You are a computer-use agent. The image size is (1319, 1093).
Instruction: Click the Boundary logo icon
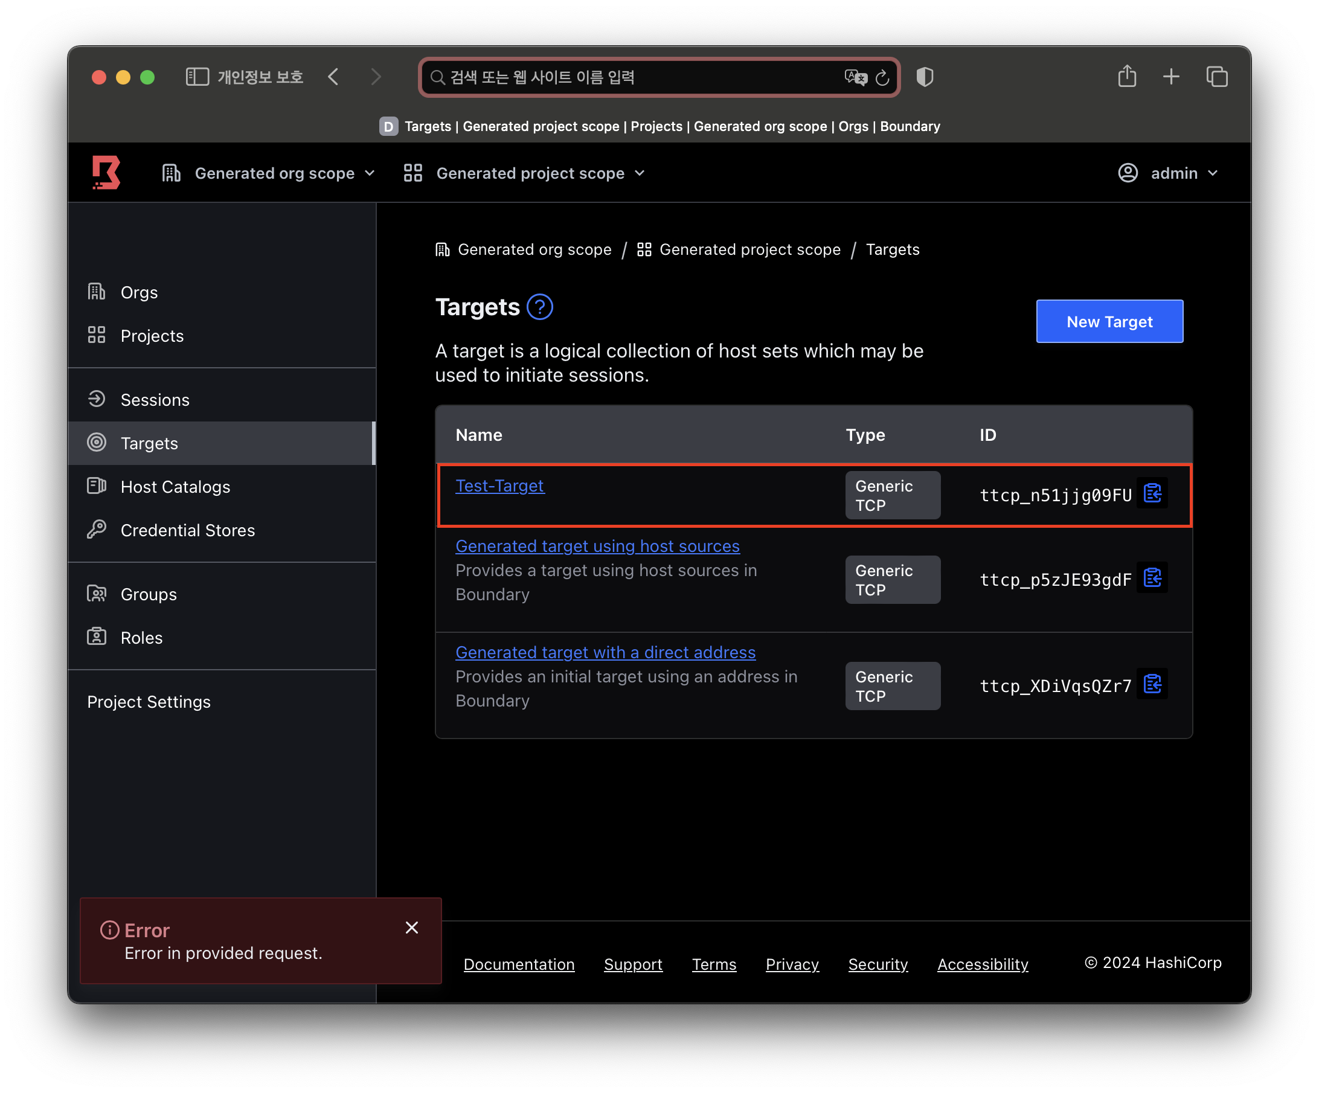coord(106,173)
